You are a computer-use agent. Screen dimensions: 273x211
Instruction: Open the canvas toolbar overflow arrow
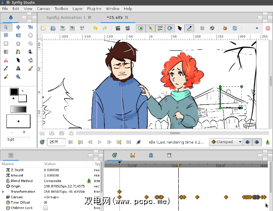tap(257, 29)
